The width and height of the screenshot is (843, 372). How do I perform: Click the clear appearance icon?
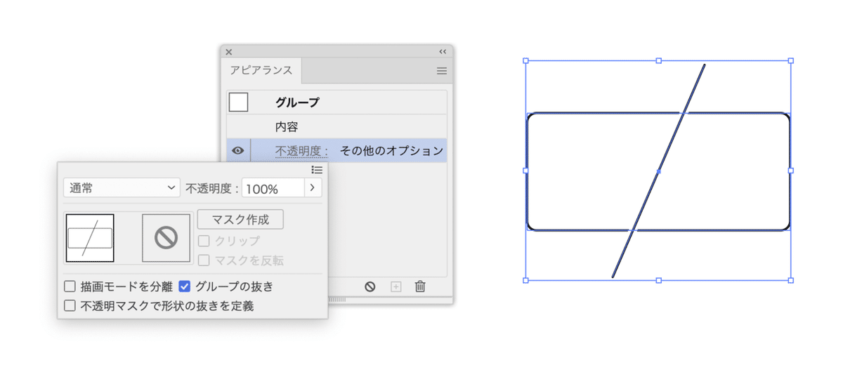click(x=370, y=286)
